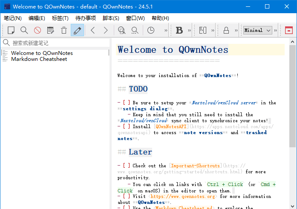Screen dimensions: 297x209
Task: Open the 待办事项 menu
Action: [x=86, y=18]
